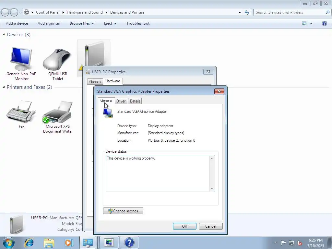This screenshot has height=249, width=332.
Task: Select the QEMU USB Tablet device
Action: pyautogui.click(x=58, y=64)
